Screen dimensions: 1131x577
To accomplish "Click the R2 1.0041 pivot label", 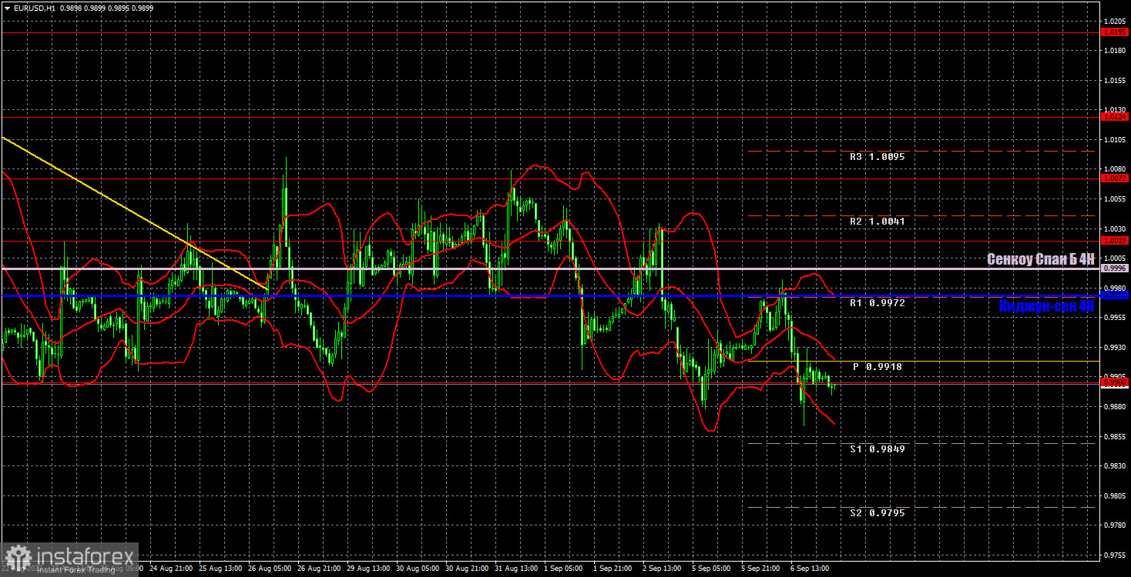I will (877, 222).
